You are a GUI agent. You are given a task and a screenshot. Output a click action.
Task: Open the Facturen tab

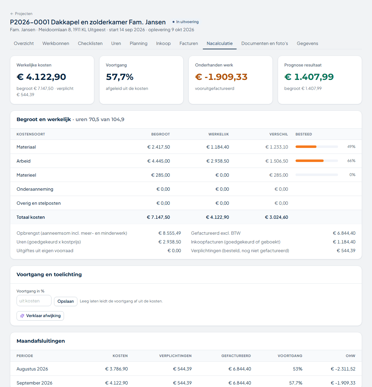pyautogui.click(x=189, y=43)
